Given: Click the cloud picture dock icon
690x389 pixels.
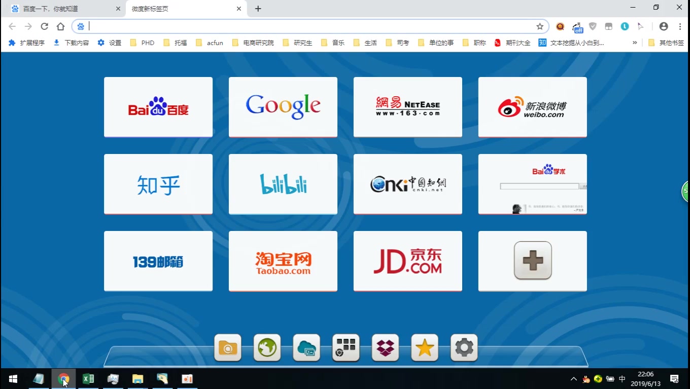Looking at the screenshot, I should 306,347.
